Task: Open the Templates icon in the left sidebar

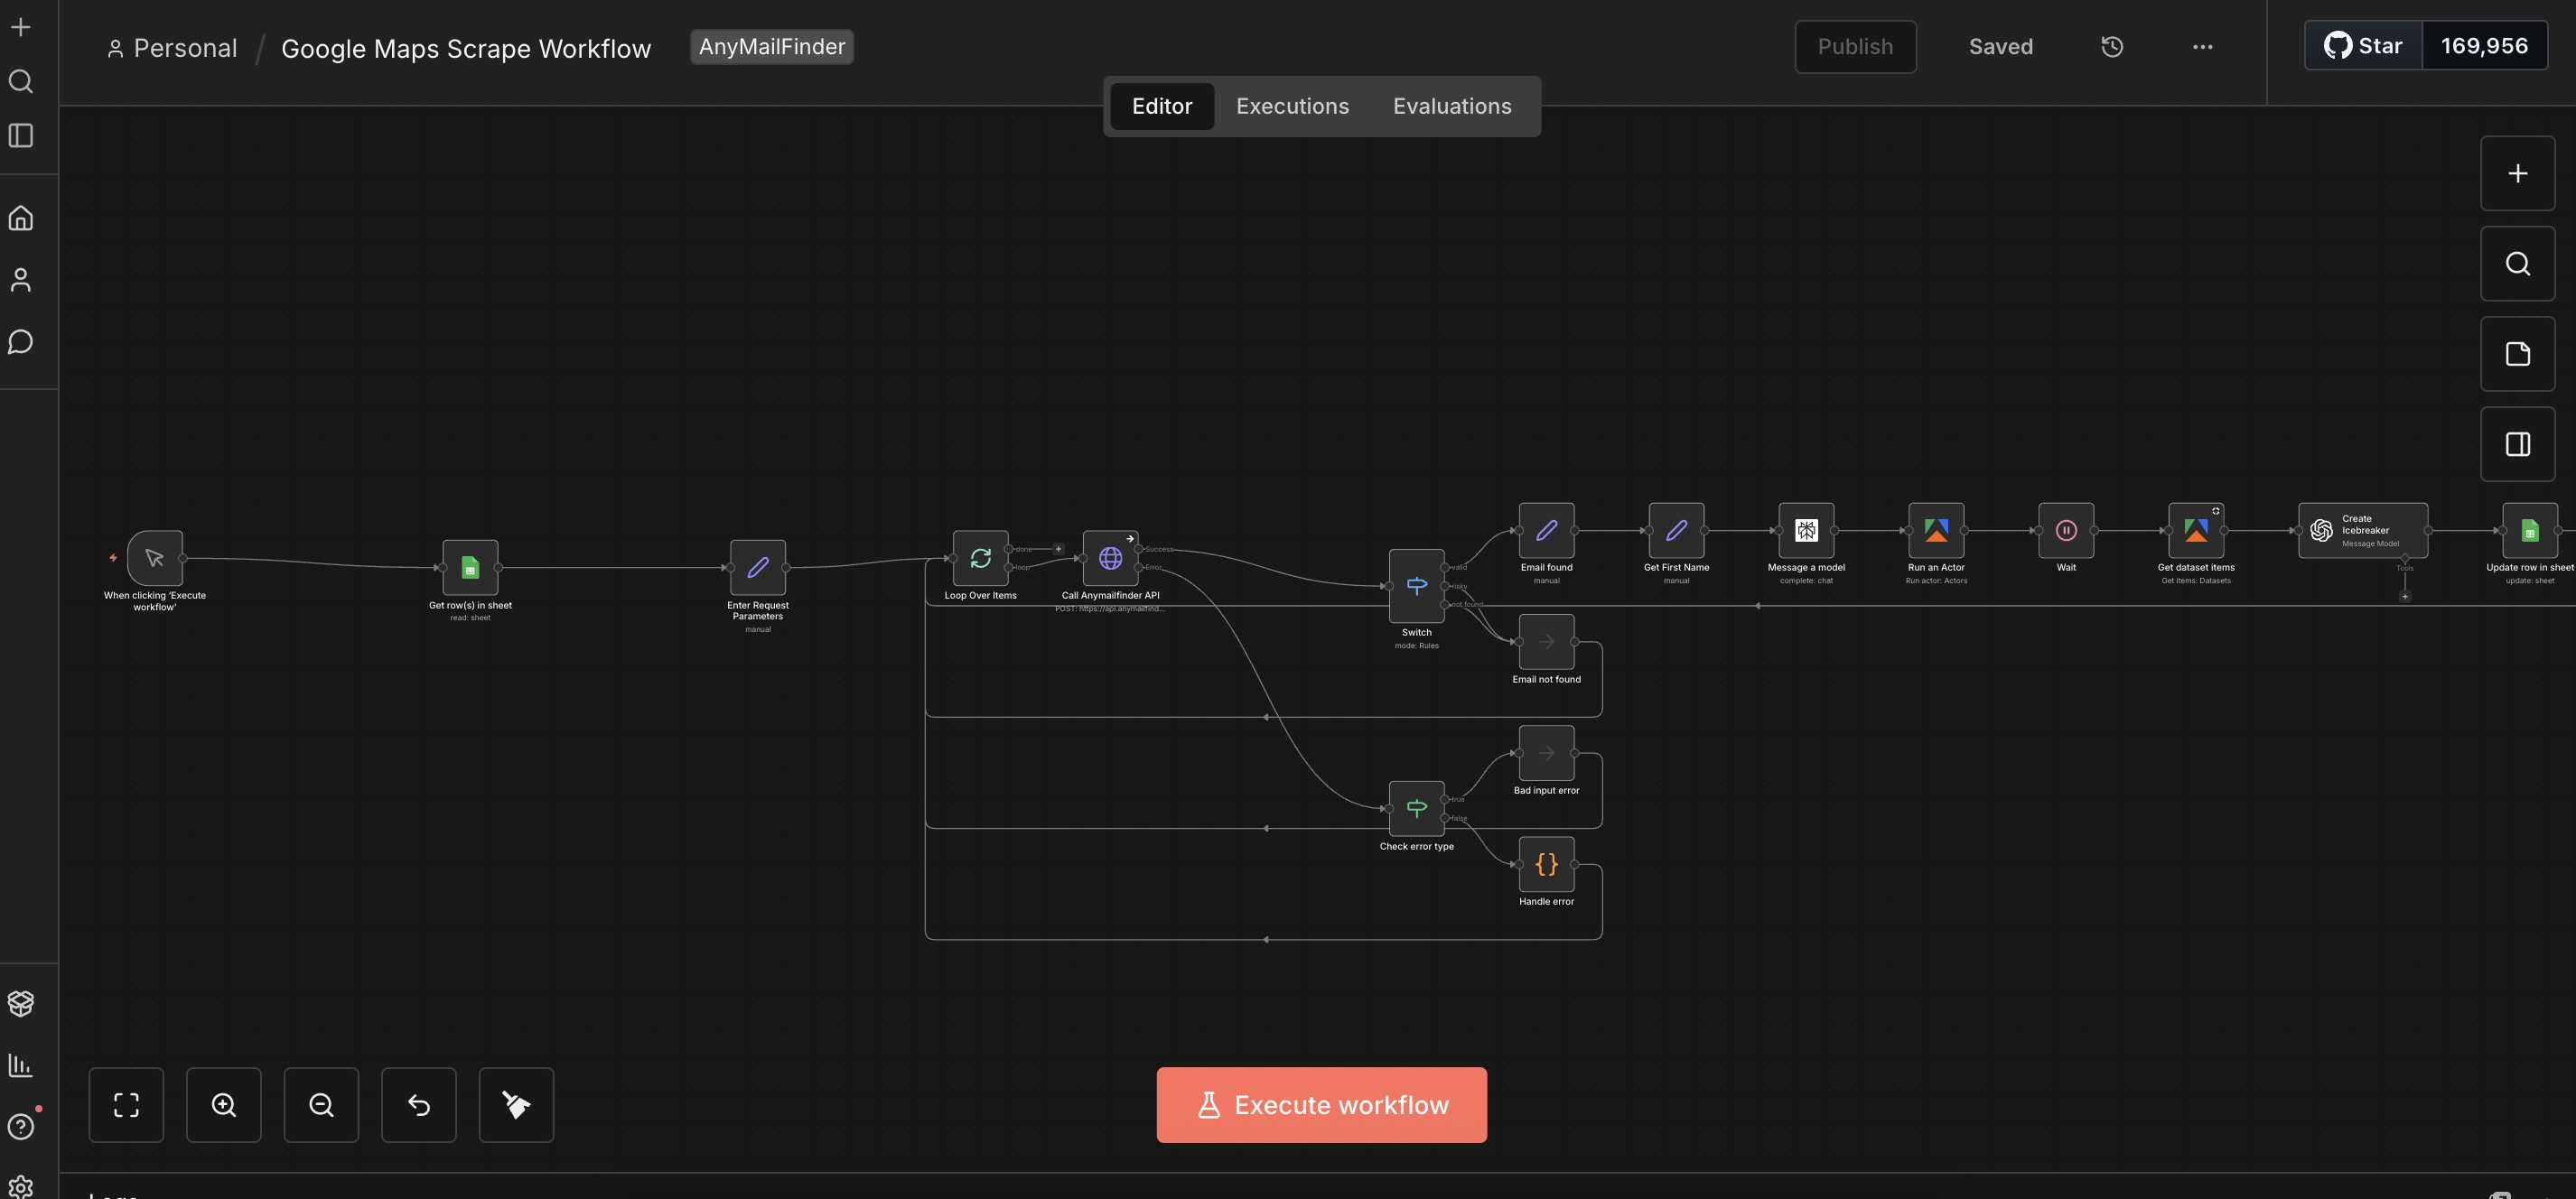Action: (x=20, y=1003)
